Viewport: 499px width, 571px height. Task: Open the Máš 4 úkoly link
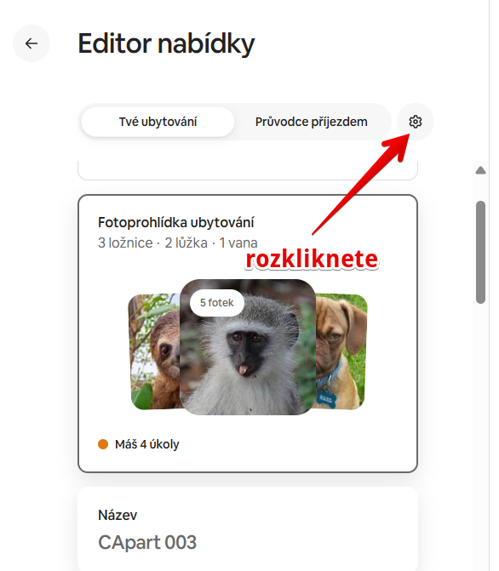[x=147, y=444]
